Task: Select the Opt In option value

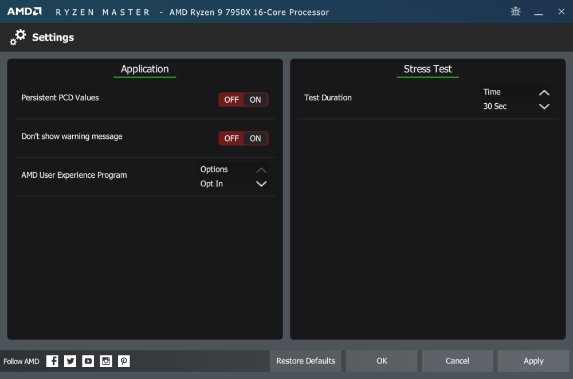Action: click(211, 183)
